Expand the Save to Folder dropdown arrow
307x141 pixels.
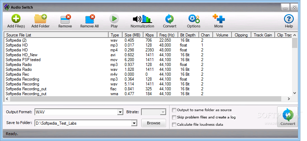(x=134, y=123)
